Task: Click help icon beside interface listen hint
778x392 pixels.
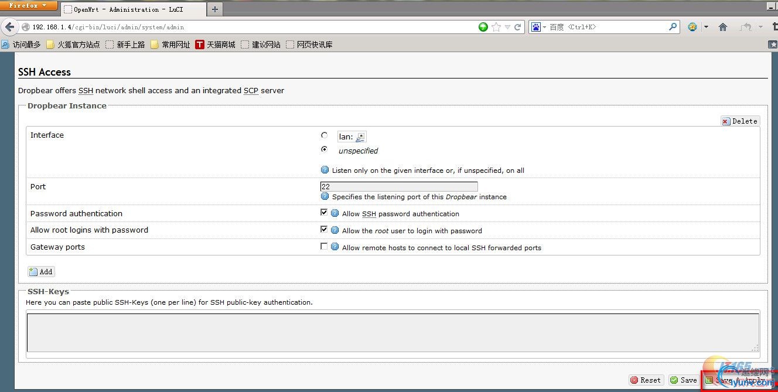Action: 325,170
